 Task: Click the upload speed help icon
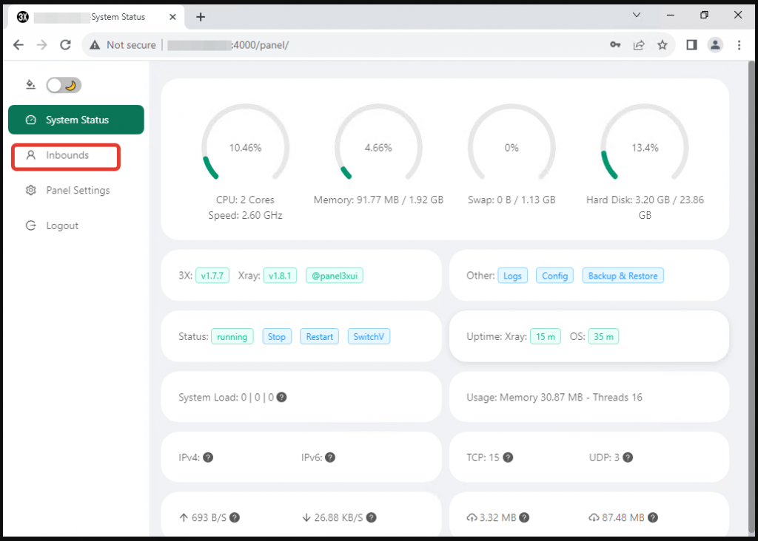[235, 518]
